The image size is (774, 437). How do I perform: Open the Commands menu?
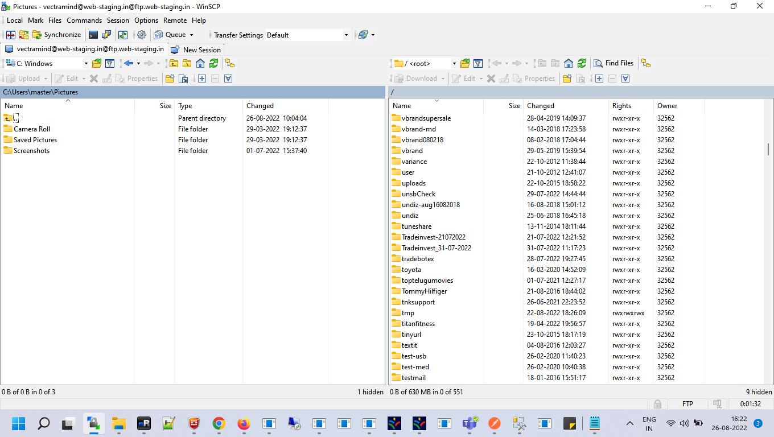pyautogui.click(x=84, y=20)
